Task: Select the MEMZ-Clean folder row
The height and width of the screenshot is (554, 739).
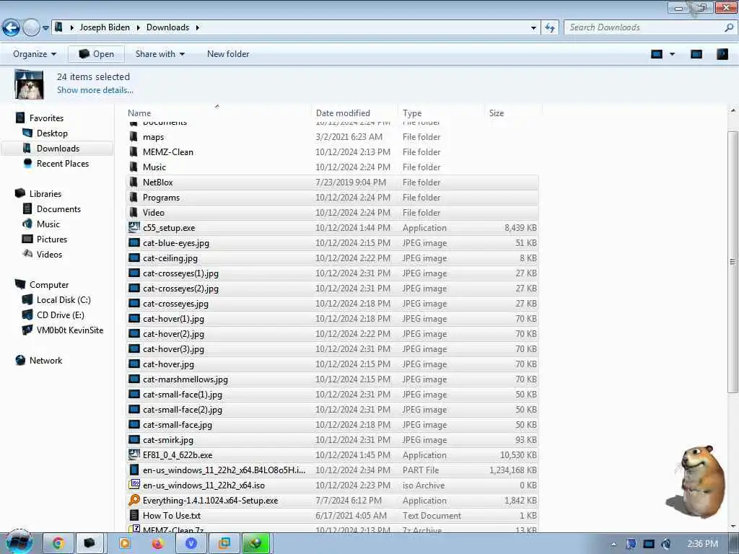Action: [332, 151]
